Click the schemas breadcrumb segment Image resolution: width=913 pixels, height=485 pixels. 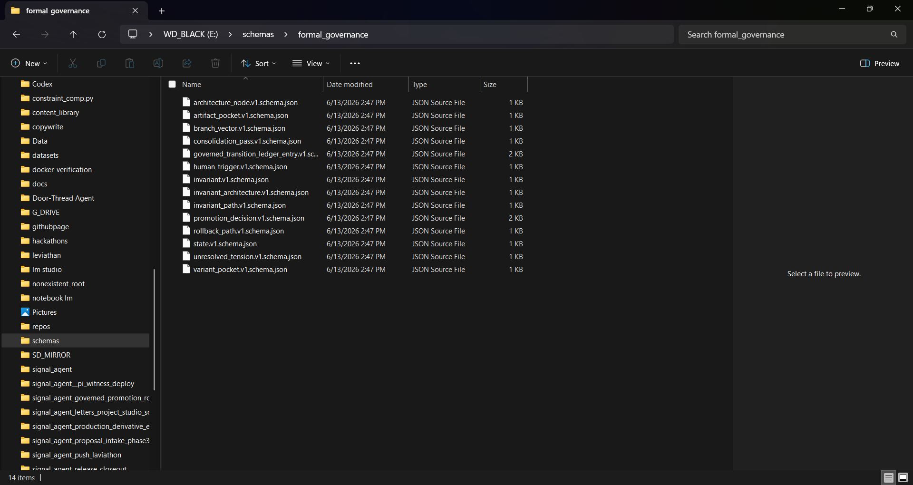(x=258, y=34)
